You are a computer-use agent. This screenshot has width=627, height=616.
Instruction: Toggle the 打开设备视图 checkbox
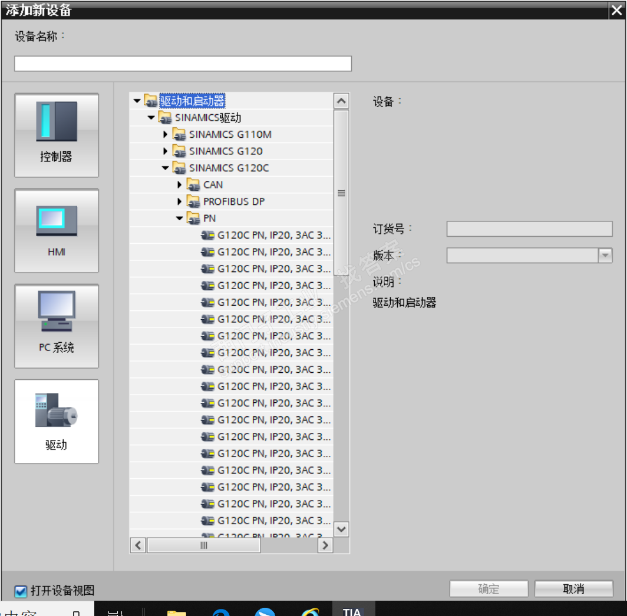pos(21,591)
